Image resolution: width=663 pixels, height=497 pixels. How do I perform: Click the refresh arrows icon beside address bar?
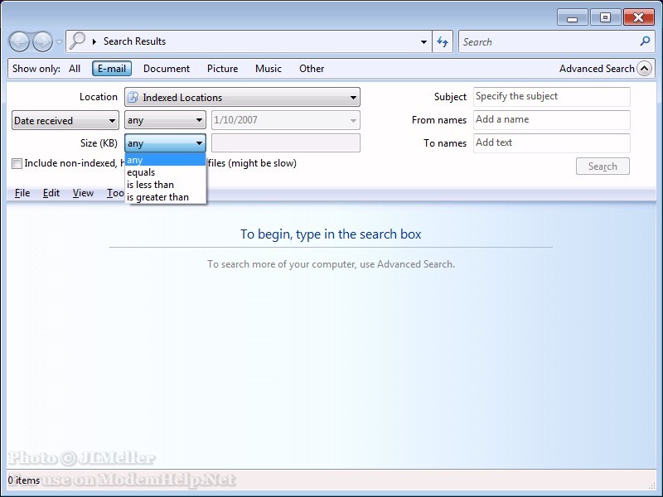coord(443,41)
